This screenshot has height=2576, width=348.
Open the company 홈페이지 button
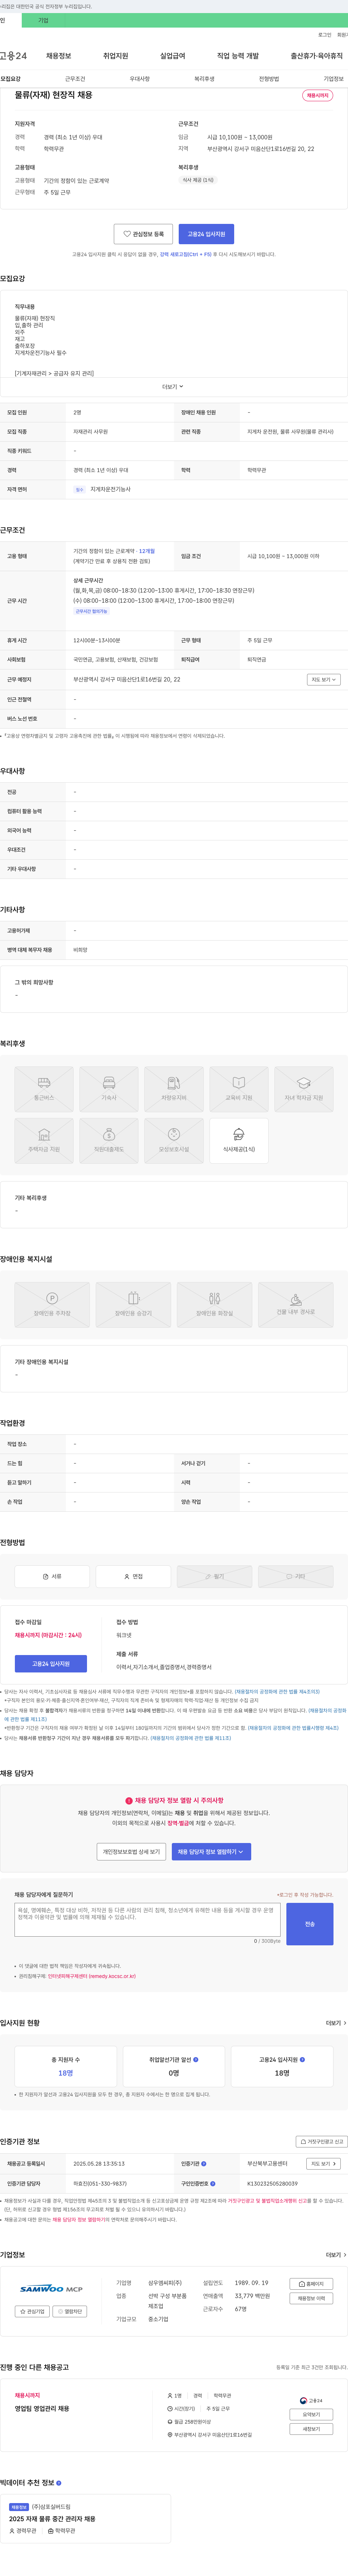click(311, 2284)
